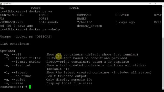Viewport: 164px width, 92px height.
Task: Click the "/hello" command text
Action: click(85, 22)
